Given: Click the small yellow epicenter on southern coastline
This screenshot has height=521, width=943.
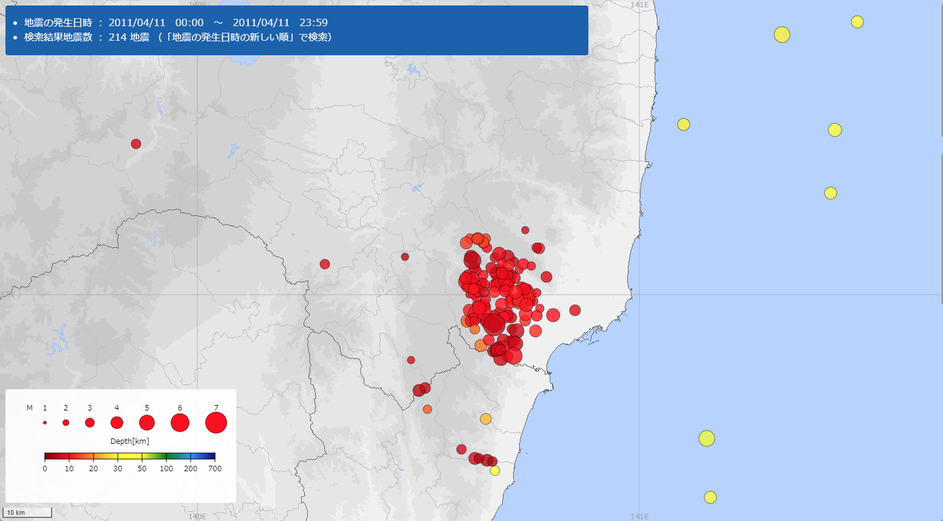Looking at the screenshot, I should [x=495, y=471].
